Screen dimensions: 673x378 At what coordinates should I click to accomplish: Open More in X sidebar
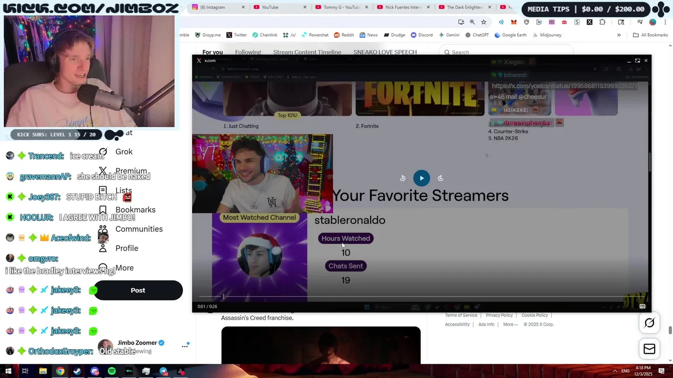117,268
